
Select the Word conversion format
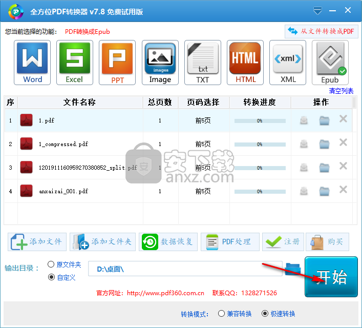coord(32,63)
